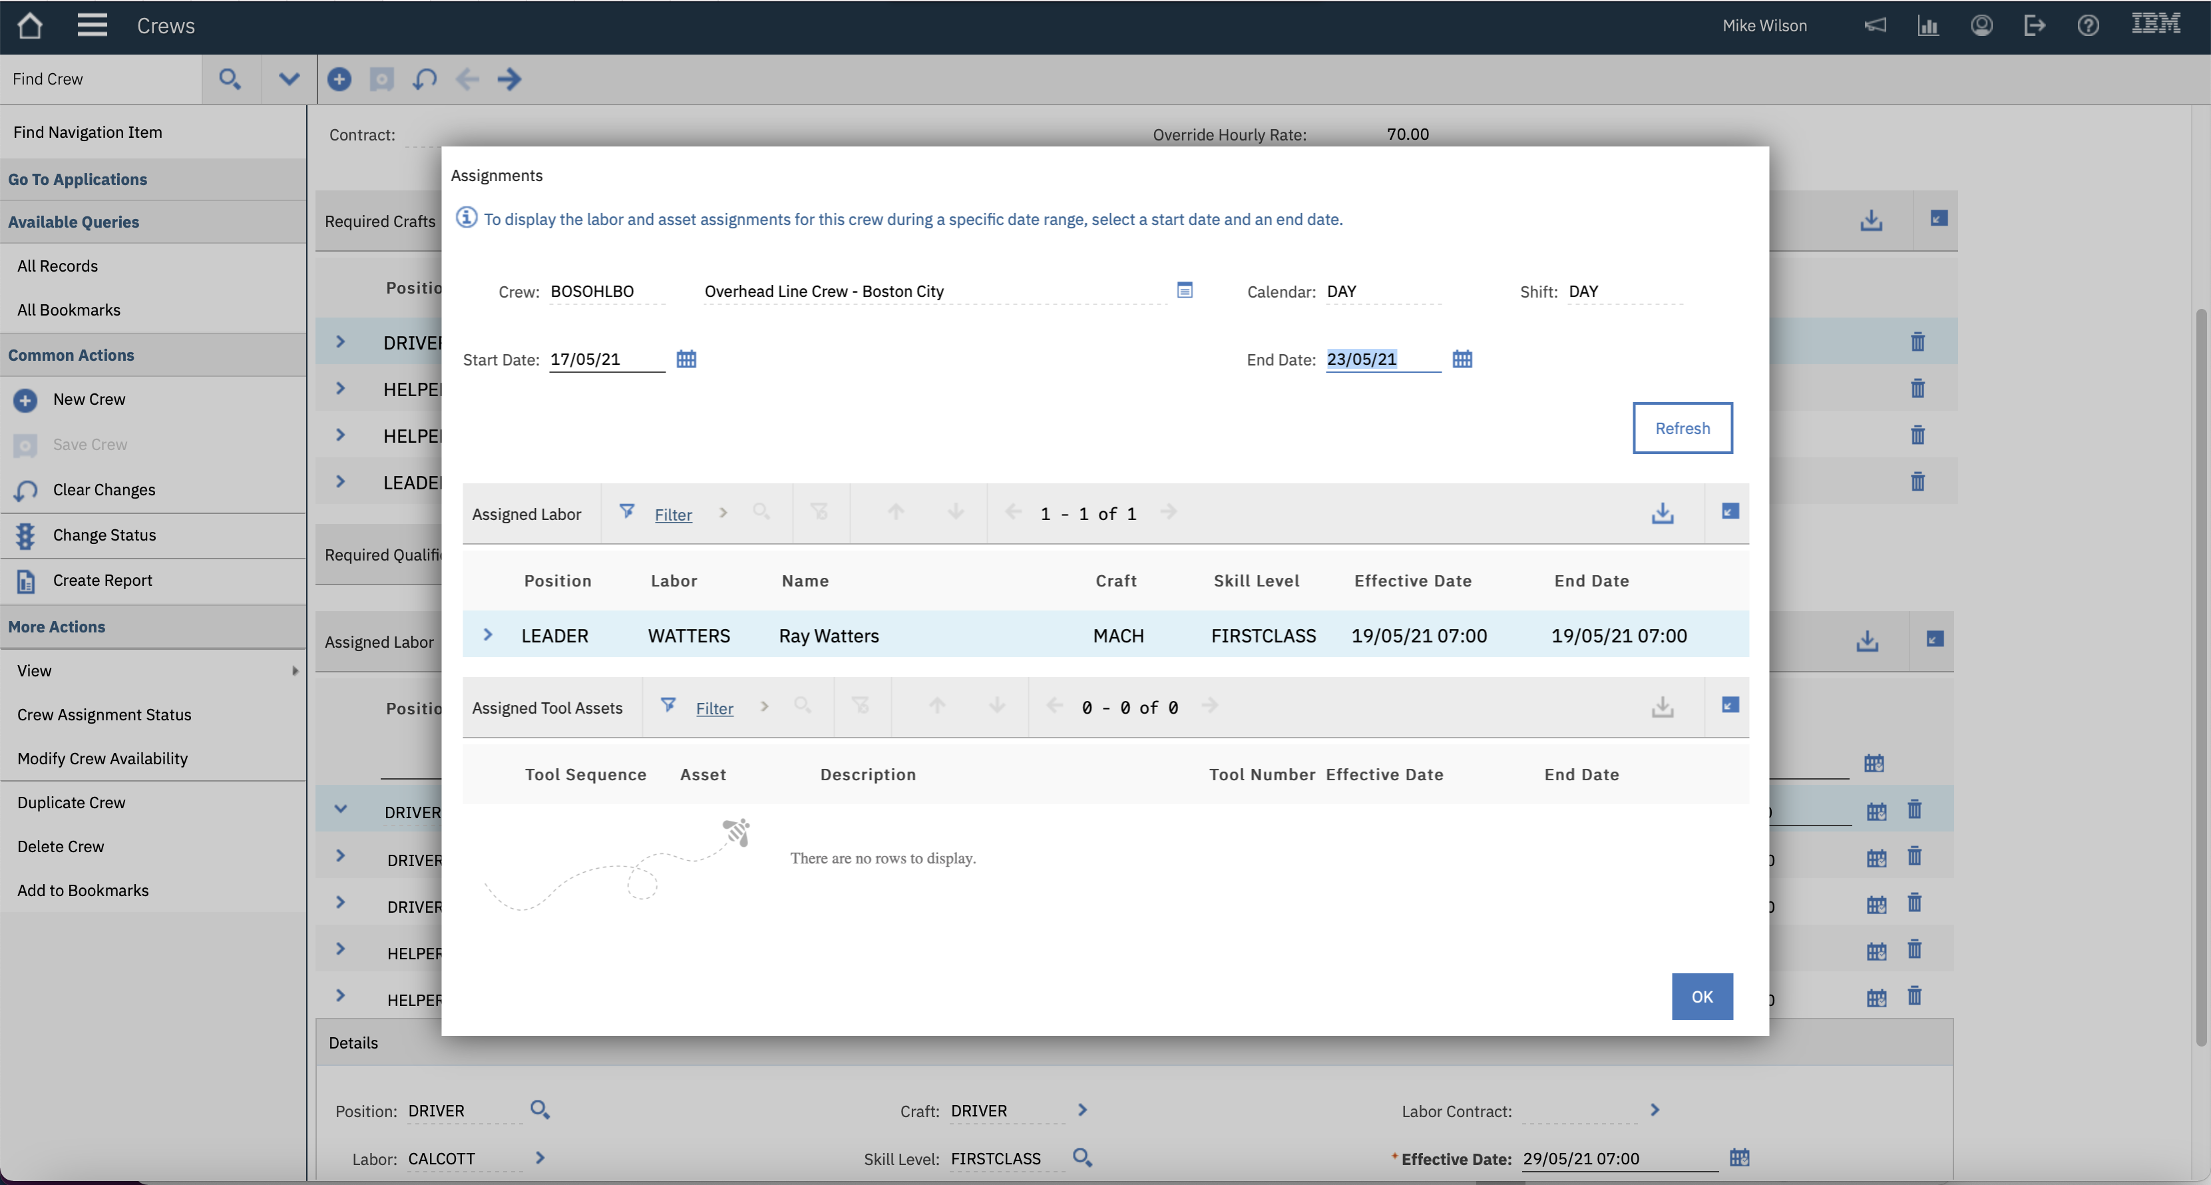Choose All Bookmarks query

pos(69,310)
